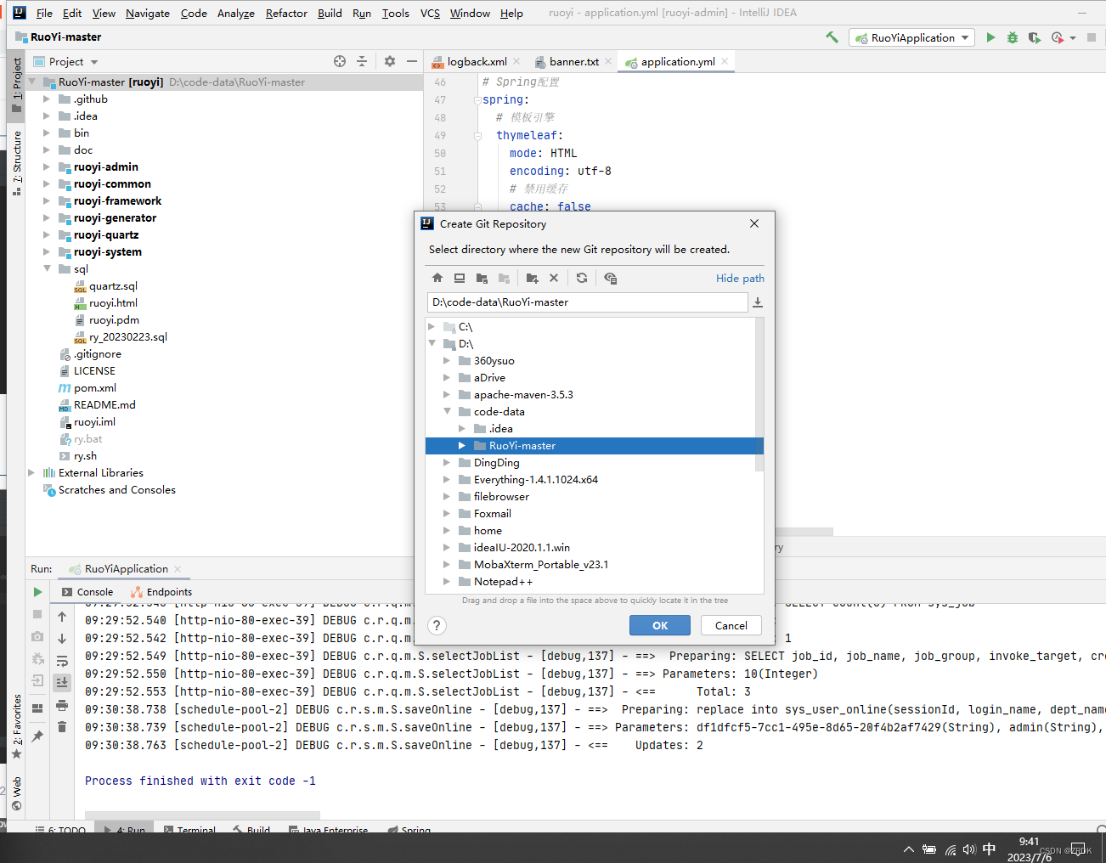The width and height of the screenshot is (1106, 863).
Task: Switch to banner.txt editor tab
Action: point(573,61)
